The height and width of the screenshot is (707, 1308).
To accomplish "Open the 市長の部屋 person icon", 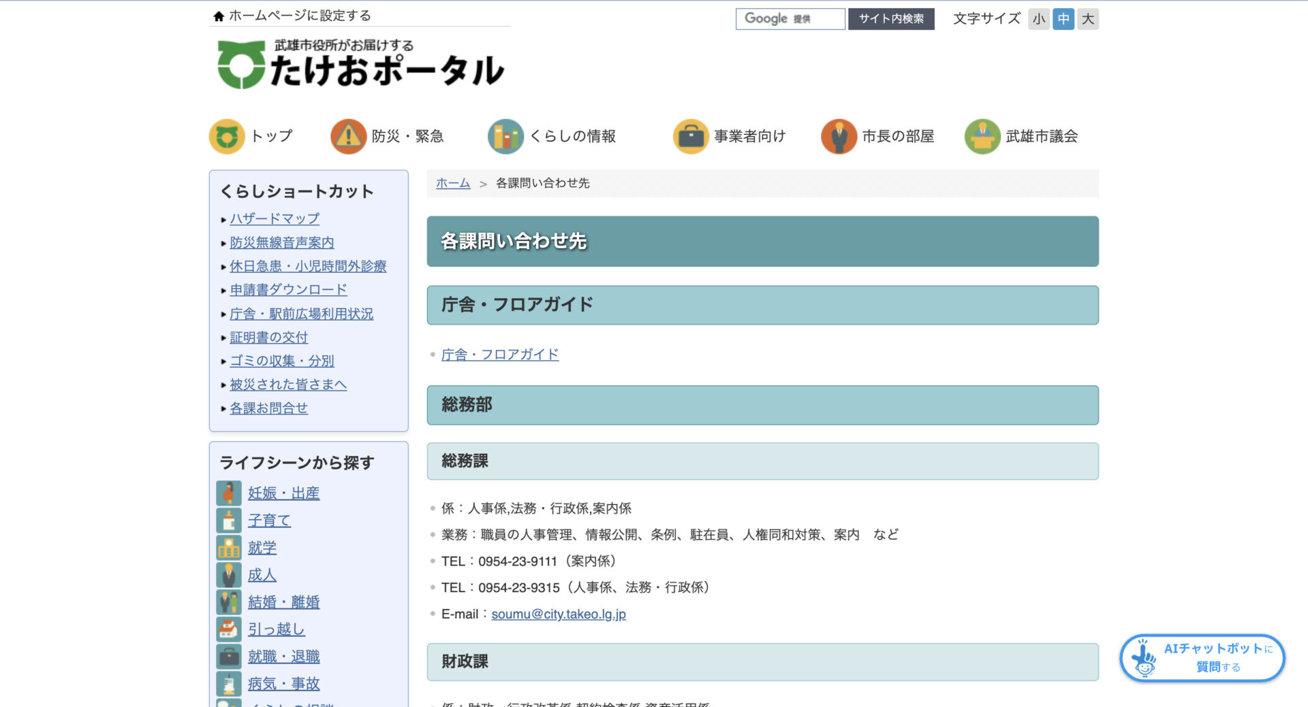I will click(840, 136).
